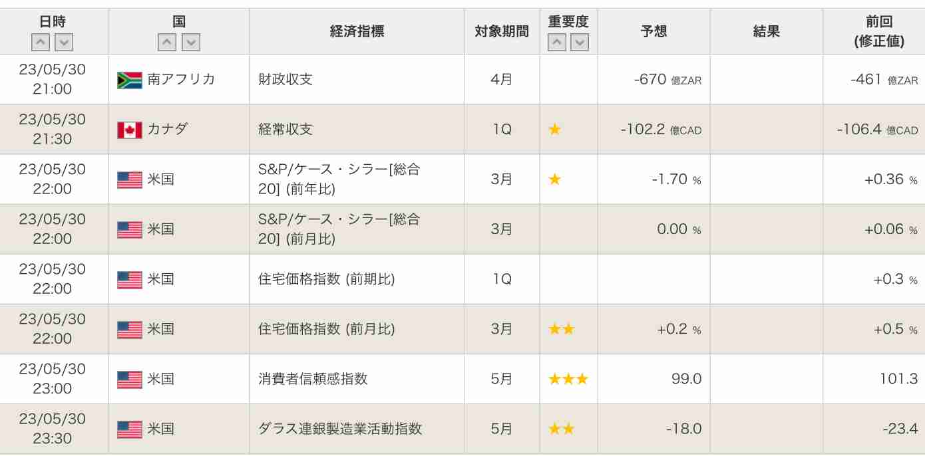Viewport: 925px width, 456px height.
Task: Click the two-star rating for ダラス連銀製造業活動指数
Action: [561, 429]
